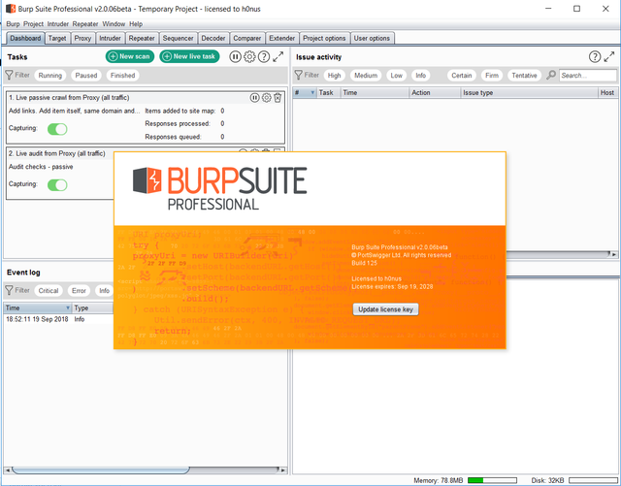The width and height of the screenshot is (621, 486).
Task: Click Update license key button
Action: (385, 309)
